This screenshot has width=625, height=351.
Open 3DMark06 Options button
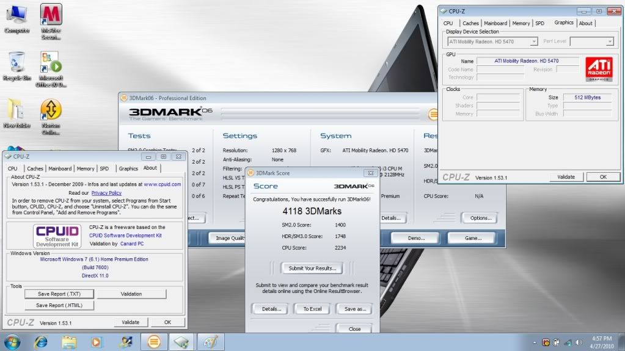[480, 218]
